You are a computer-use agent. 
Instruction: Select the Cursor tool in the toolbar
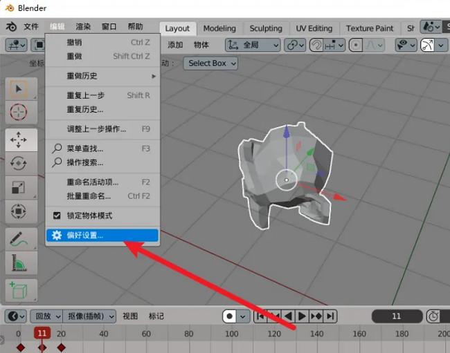pyautogui.click(x=19, y=112)
